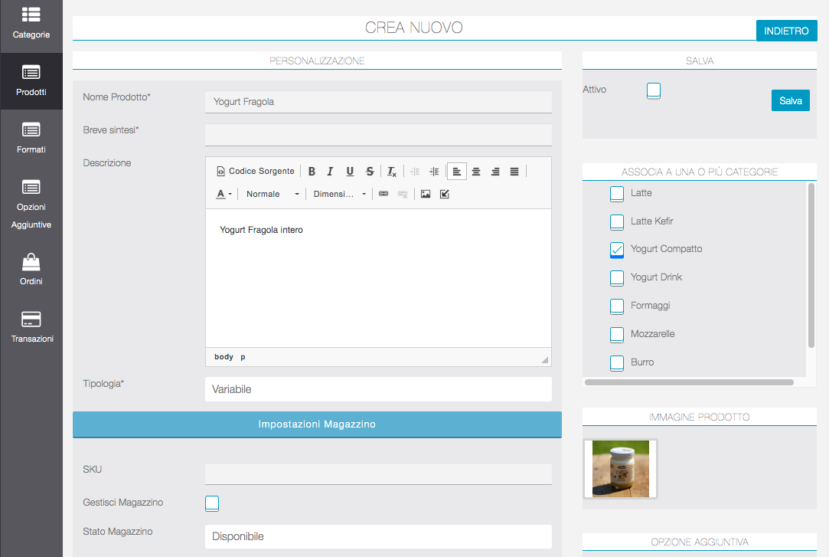
Task: Click the strikethrough text icon
Action: coord(370,172)
